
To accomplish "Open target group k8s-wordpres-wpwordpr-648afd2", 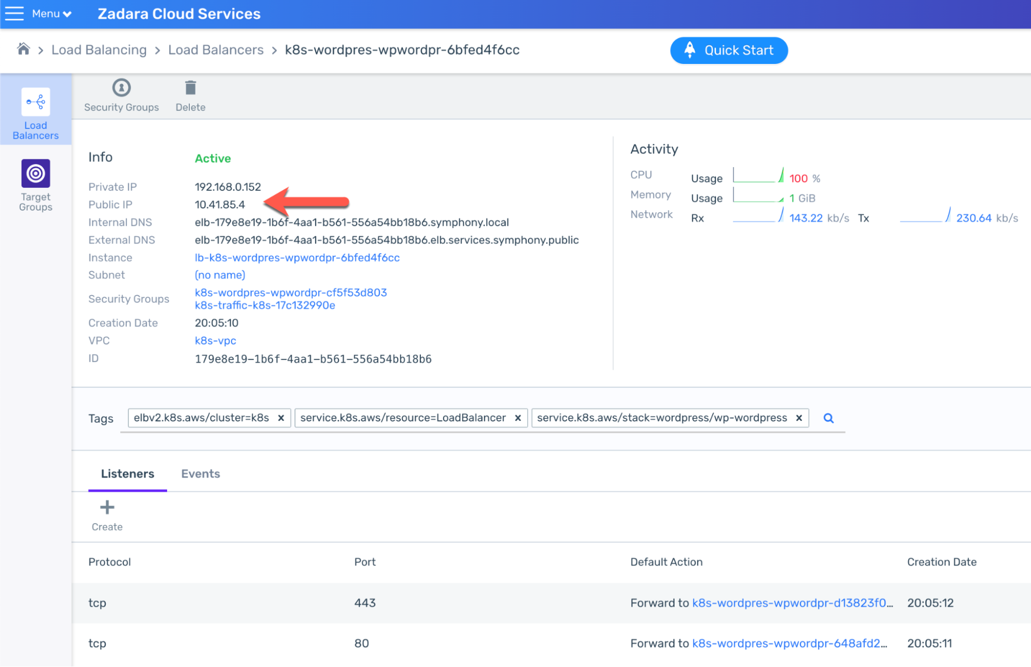I will [x=790, y=643].
